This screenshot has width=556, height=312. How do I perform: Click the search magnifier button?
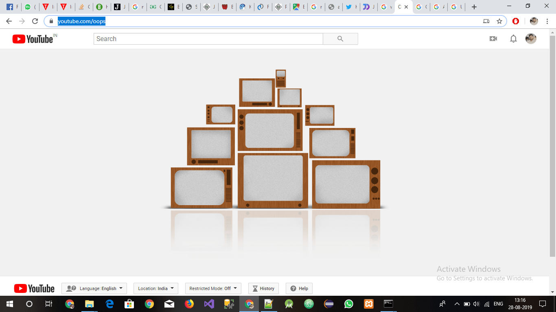(340, 39)
